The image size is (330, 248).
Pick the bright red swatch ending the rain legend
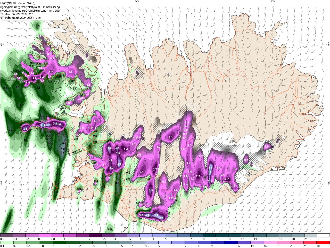click(323, 243)
